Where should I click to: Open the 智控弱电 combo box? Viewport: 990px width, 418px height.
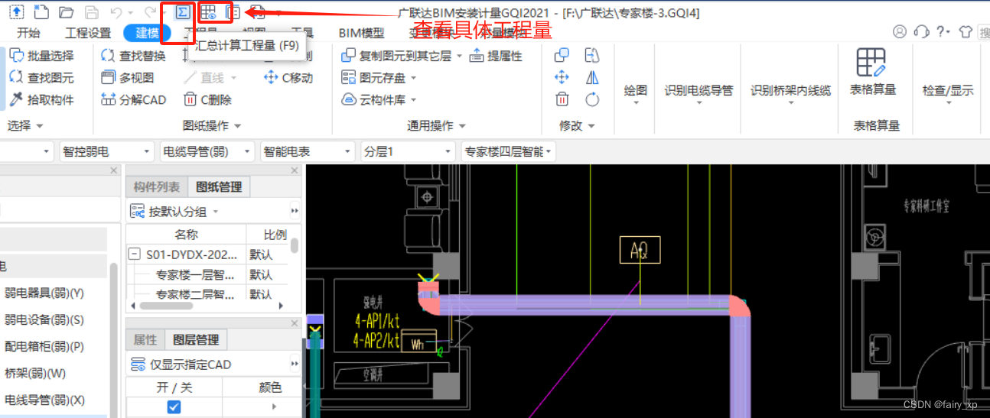point(106,152)
